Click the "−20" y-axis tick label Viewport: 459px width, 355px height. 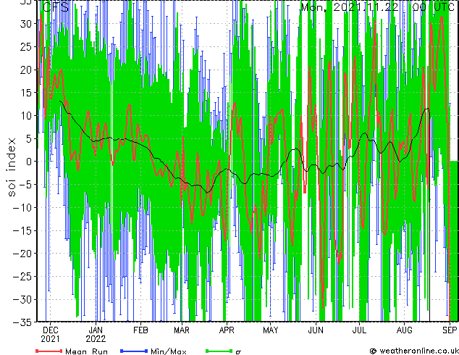pos(22,254)
